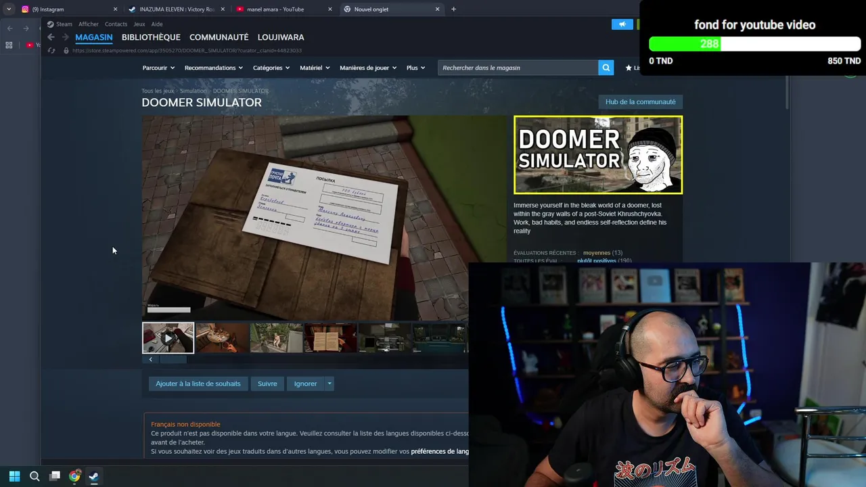The width and height of the screenshot is (866, 487).
Task: Click the trailer video progress bar
Action: tap(169, 310)
